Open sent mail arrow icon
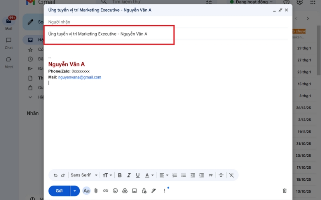Viewport: 321px width, 200px height. pyautogui.click(x=30, y=68)
